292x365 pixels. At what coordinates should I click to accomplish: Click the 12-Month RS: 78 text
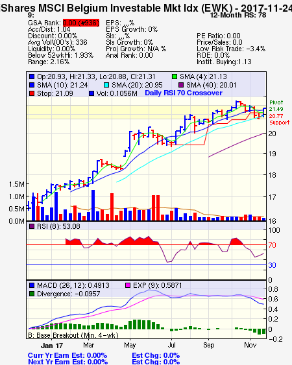[x=238, y=15]
